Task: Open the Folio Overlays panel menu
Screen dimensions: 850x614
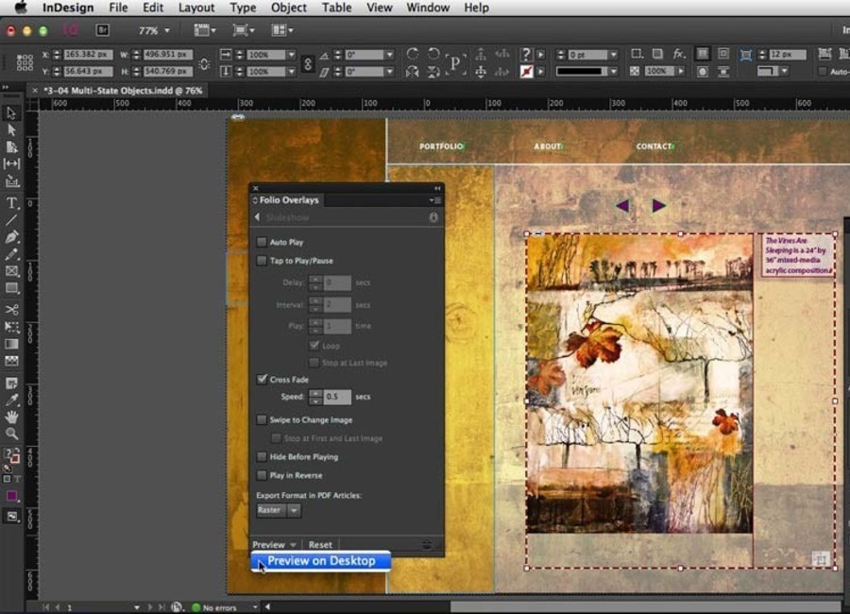Action: coord(435,200)
